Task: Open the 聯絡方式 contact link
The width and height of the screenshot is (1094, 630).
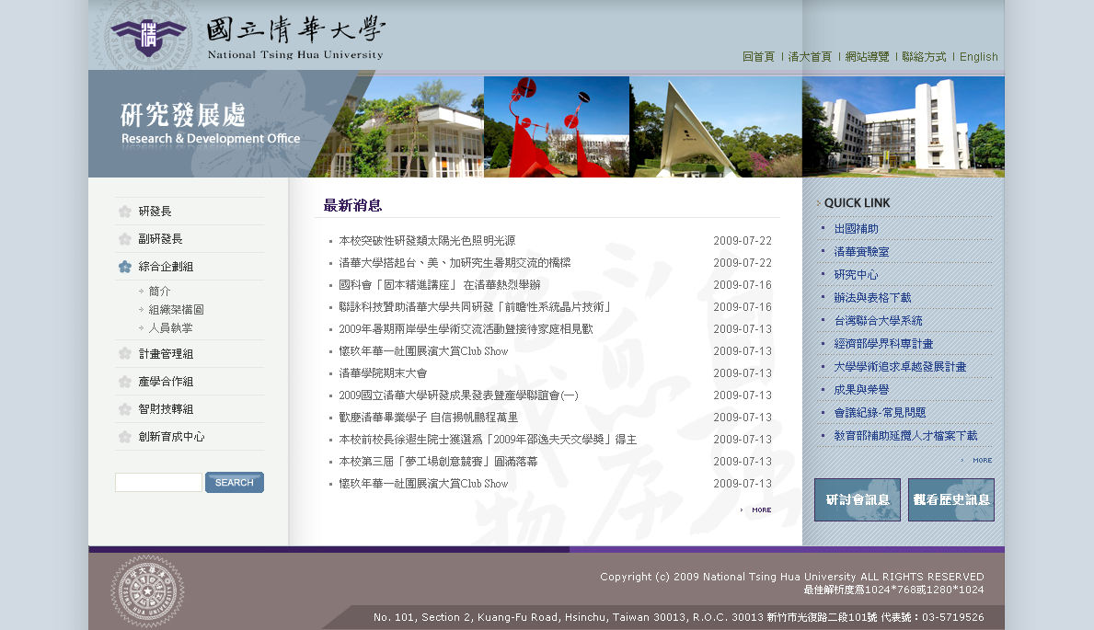Action: pyautogui.click(x=924, y=56)
